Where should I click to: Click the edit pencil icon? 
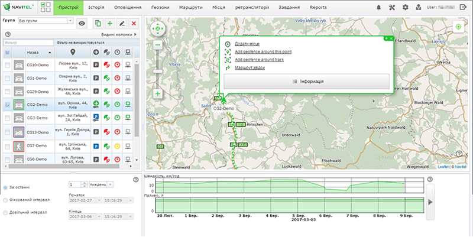[x=122, y=23]
